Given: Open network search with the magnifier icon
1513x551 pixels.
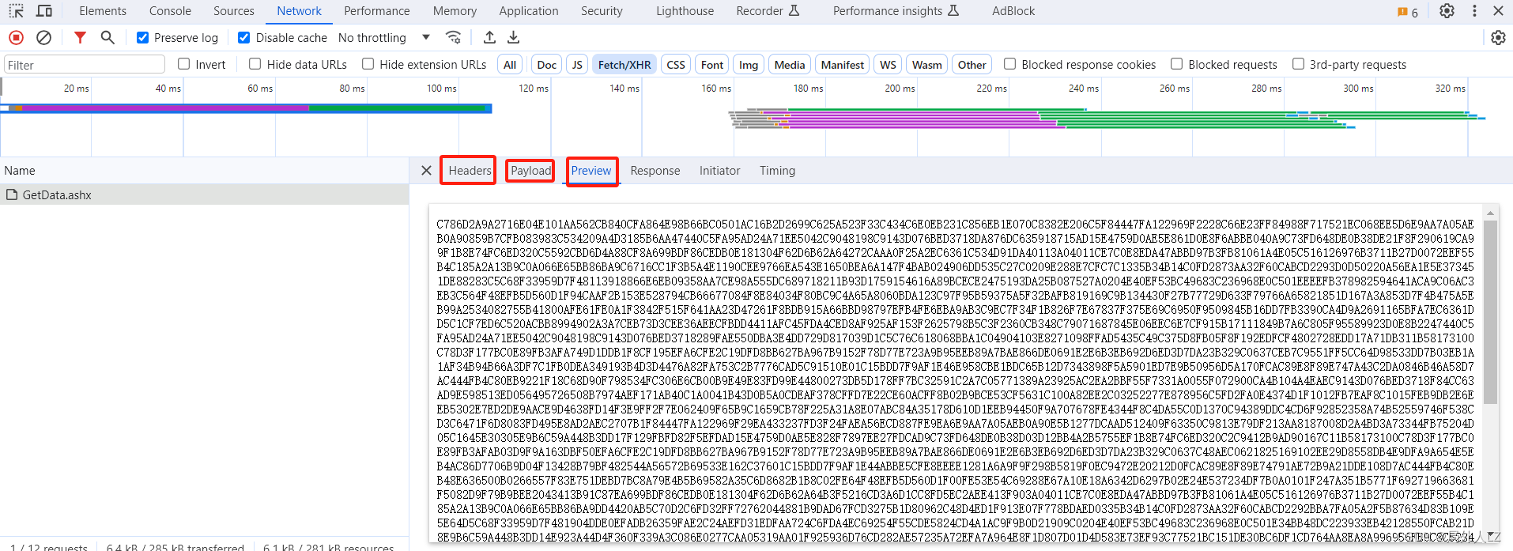Looking at the screenshot, I should (x=108, y=37).
